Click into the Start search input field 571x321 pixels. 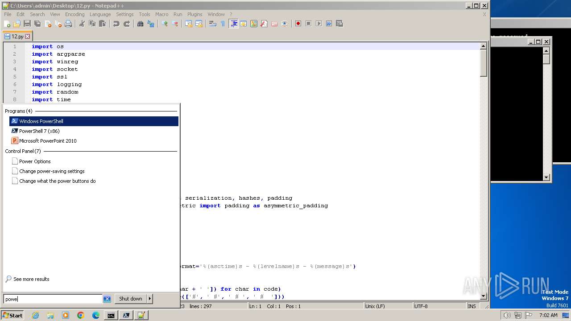[x=53, y=299]
